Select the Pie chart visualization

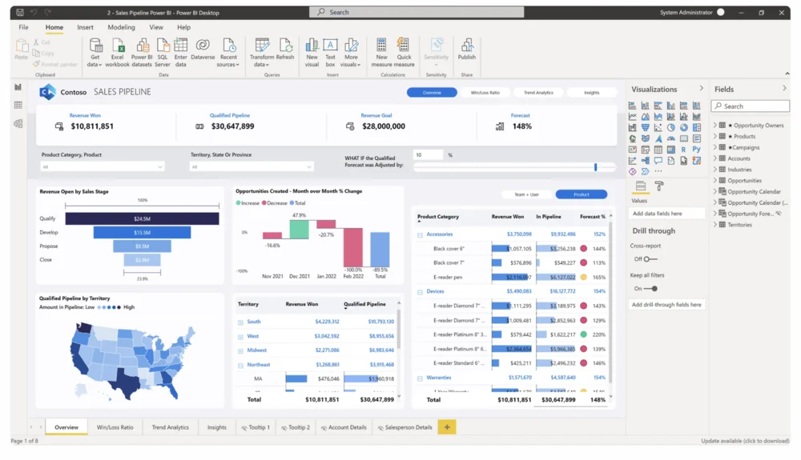pos(670,127)
